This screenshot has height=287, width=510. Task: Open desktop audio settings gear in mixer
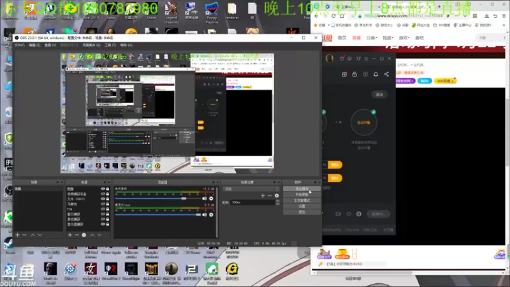(x=211, y=198)
